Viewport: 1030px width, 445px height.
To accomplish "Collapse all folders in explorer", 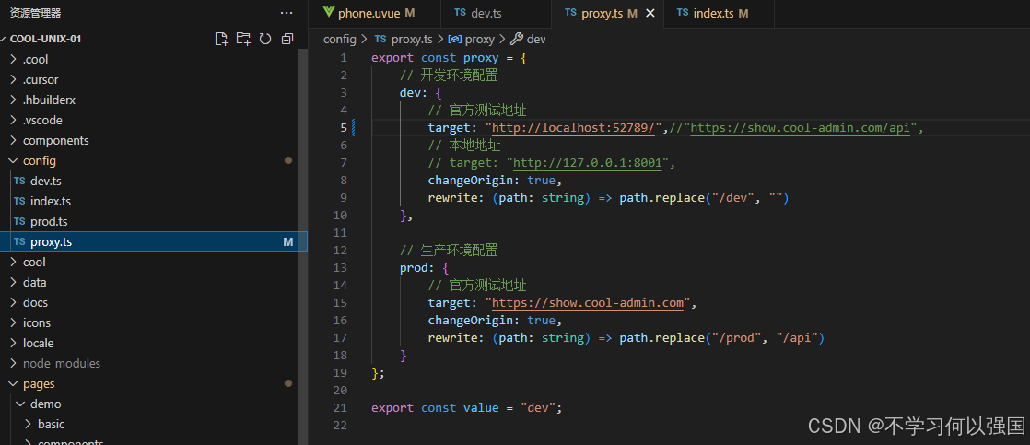I will coord(287,39).
